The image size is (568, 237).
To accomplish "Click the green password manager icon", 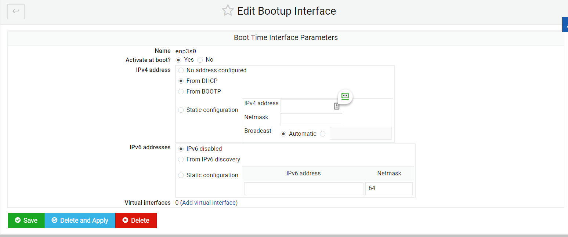I will pyautogui.click(x=345, y=96).
